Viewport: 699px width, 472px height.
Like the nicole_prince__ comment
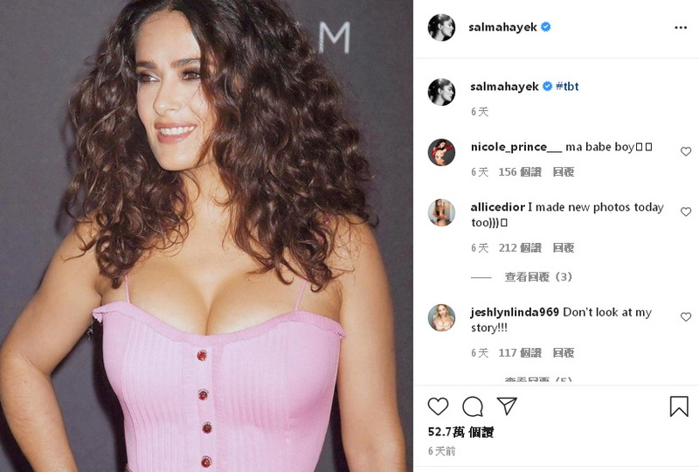tap(686, 152)
